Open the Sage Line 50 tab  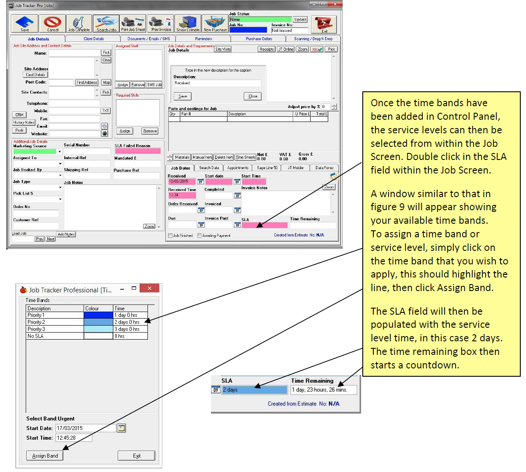tap(267, 168)
